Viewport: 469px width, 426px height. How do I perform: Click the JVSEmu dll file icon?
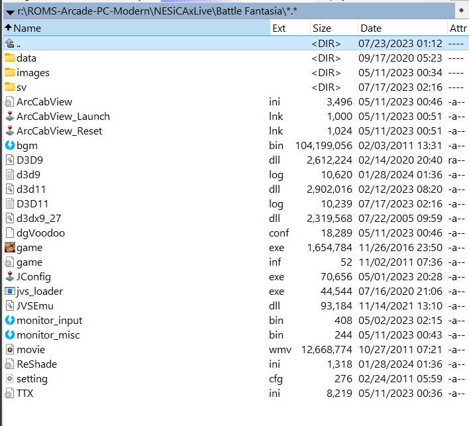pyautogui.click(x=10, y=305)
